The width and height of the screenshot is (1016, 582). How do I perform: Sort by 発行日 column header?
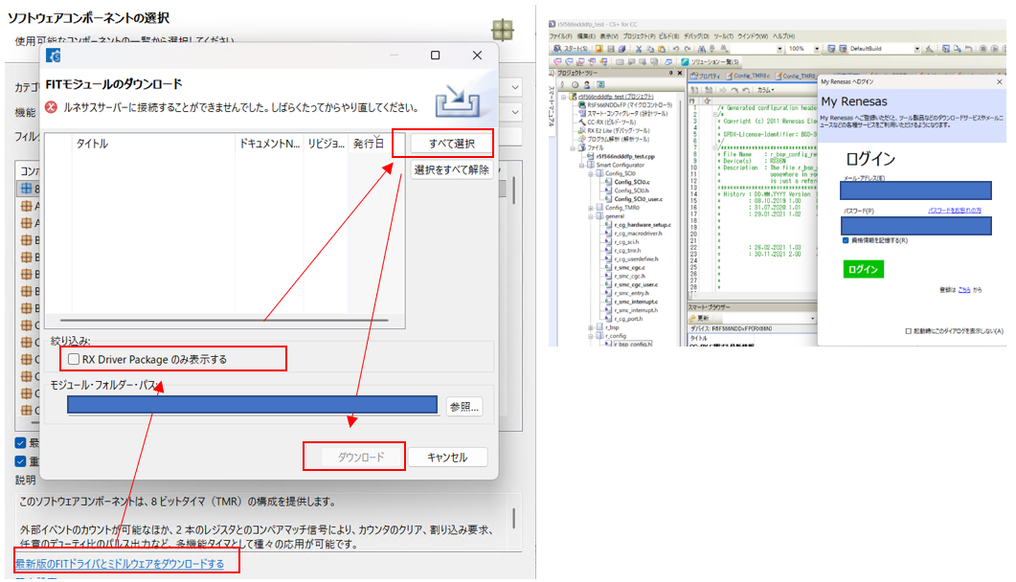(371, 144)
